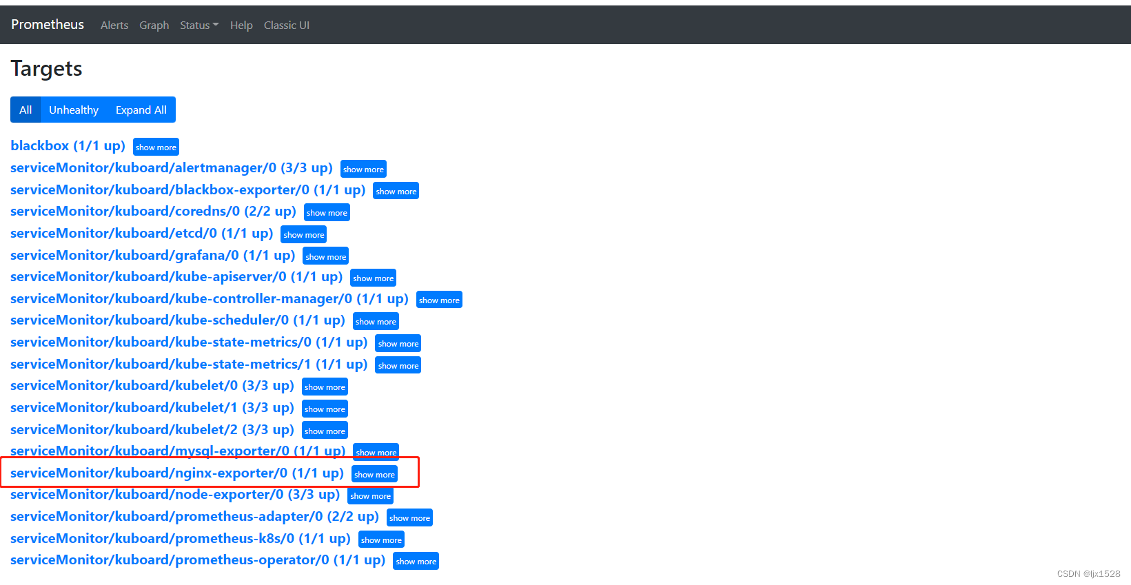Screen dimensions: 1131x585
Task: Open node-exporter/0 (3/3 up) link
Action: [x=175, y=495]
